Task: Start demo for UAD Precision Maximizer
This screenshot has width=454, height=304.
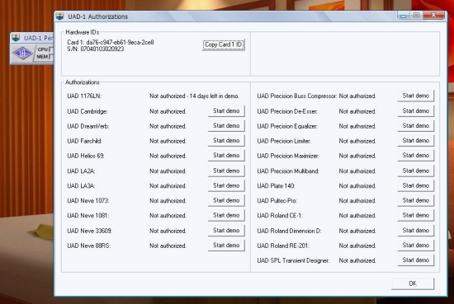Action: [x=416, y=156]
